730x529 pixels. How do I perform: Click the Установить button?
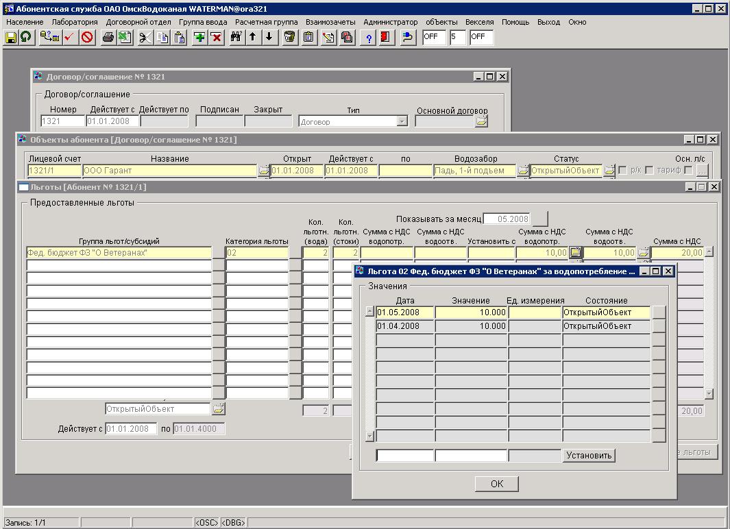[x=589, y=456]
